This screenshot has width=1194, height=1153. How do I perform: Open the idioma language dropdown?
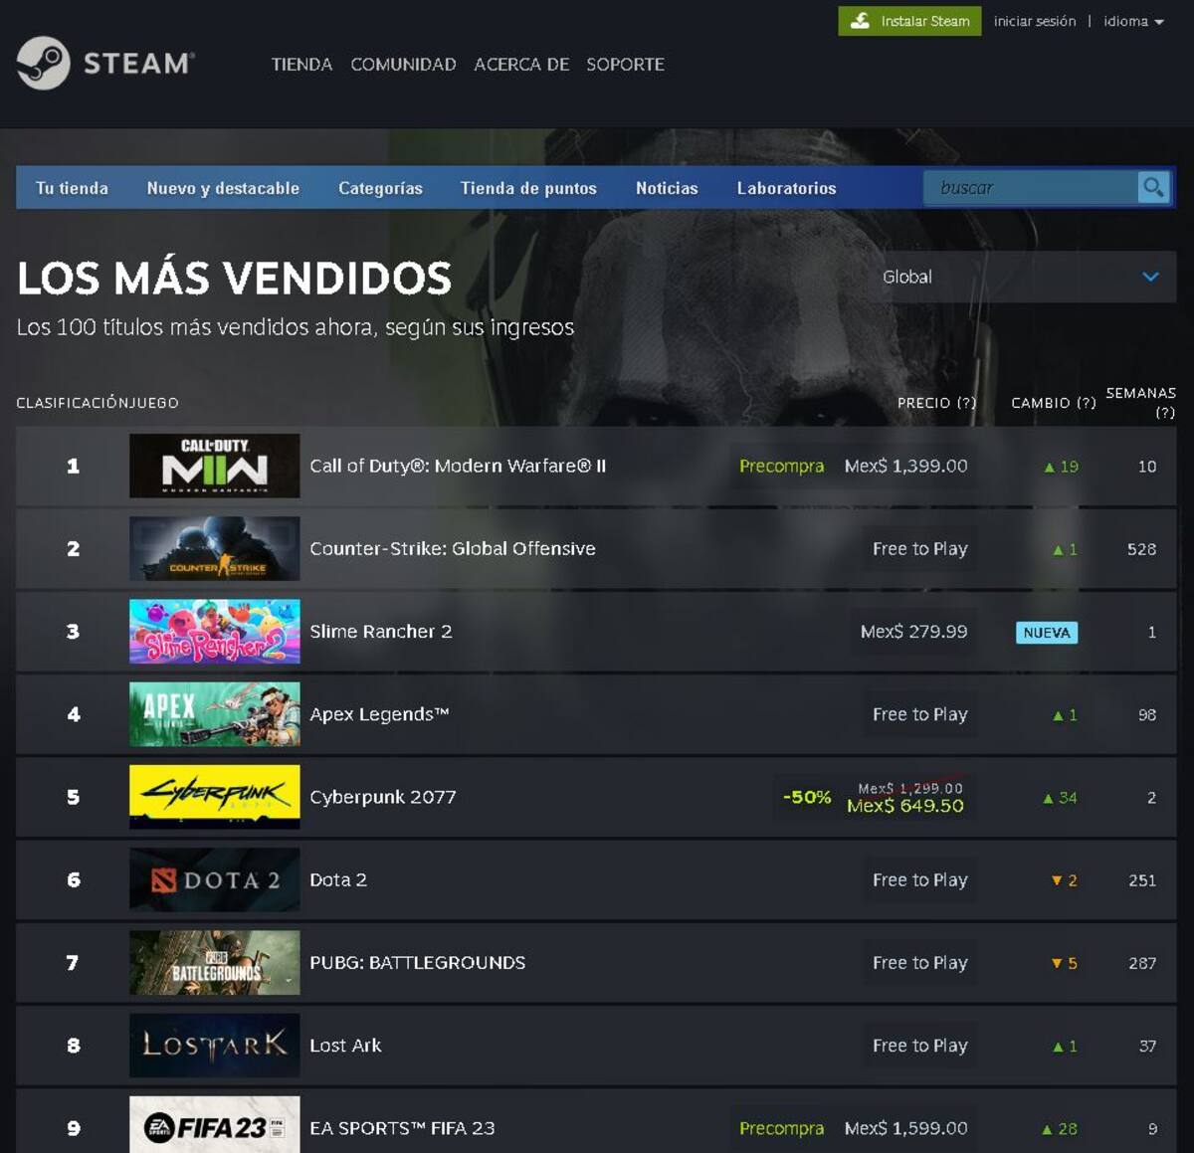[1133, 21]
